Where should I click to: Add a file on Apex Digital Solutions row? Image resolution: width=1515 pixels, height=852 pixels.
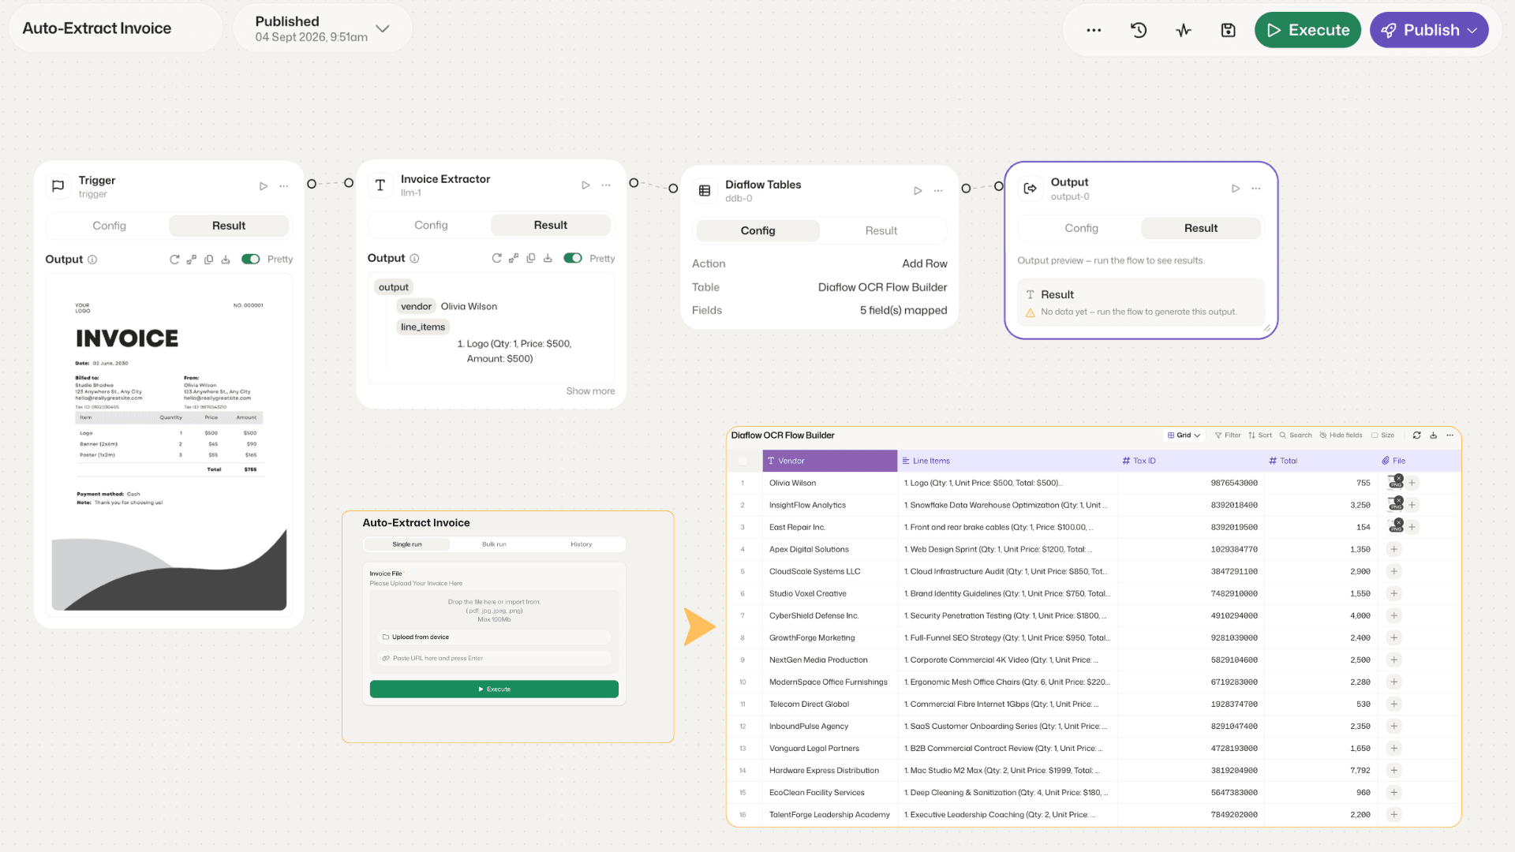pyautogui.click(x=1394, y=549)
